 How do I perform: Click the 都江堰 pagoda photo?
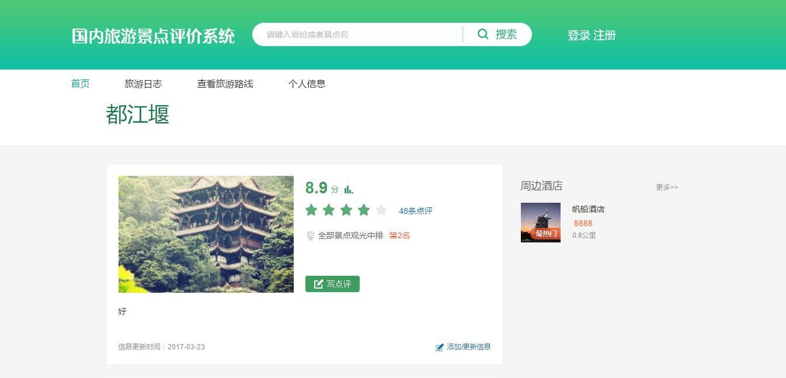pos(206,234)
